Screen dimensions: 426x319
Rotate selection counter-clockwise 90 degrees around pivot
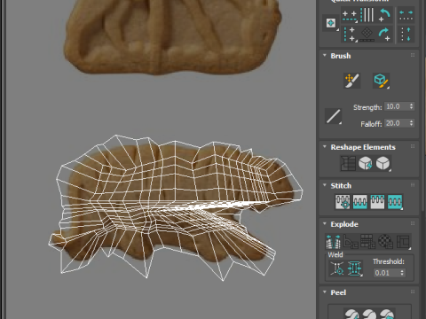pos(384,15)
